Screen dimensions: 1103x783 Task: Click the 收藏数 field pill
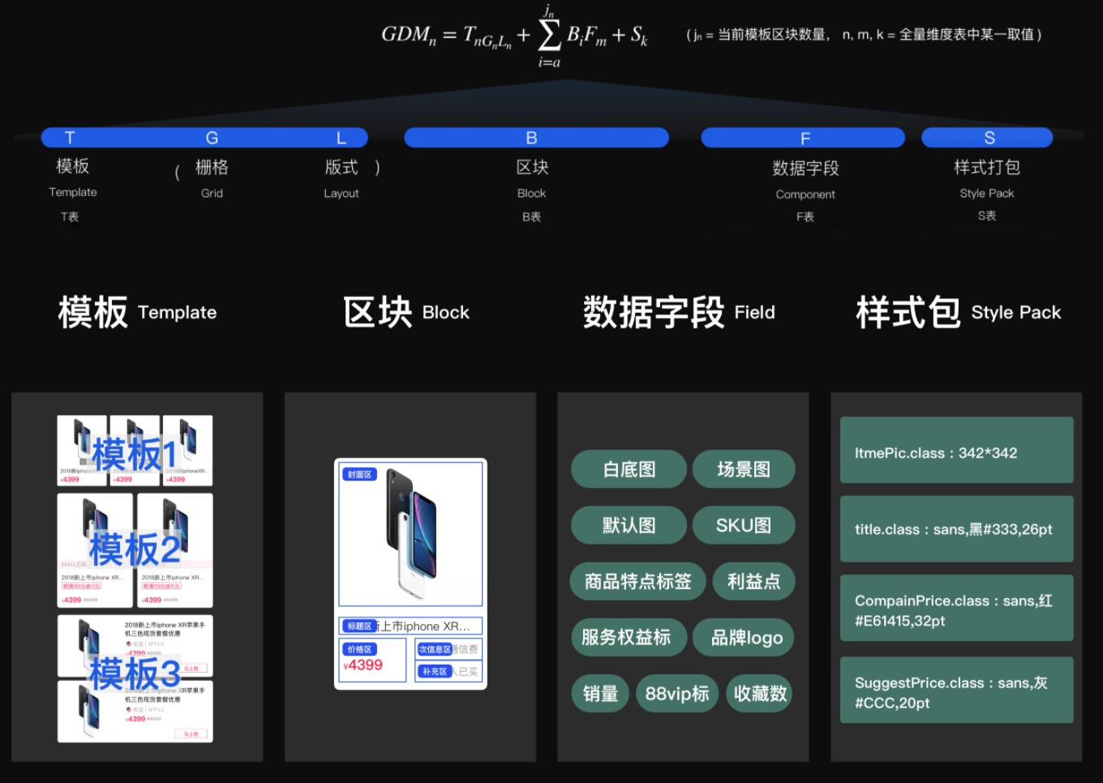pos(759,694)
